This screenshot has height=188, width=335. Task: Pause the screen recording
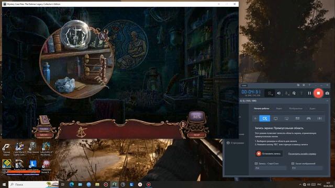[309, 93]
